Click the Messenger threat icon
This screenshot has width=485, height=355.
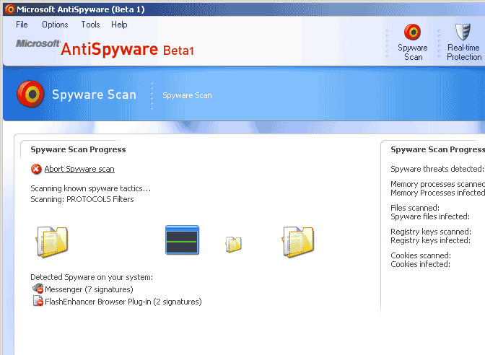pos(38,288)
